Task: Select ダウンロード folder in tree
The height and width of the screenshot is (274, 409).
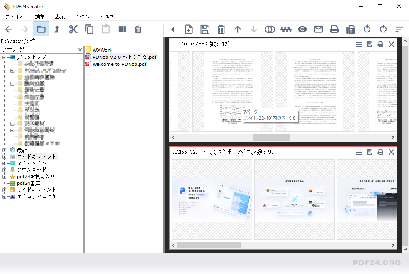Action: click(x=32, y=170)
